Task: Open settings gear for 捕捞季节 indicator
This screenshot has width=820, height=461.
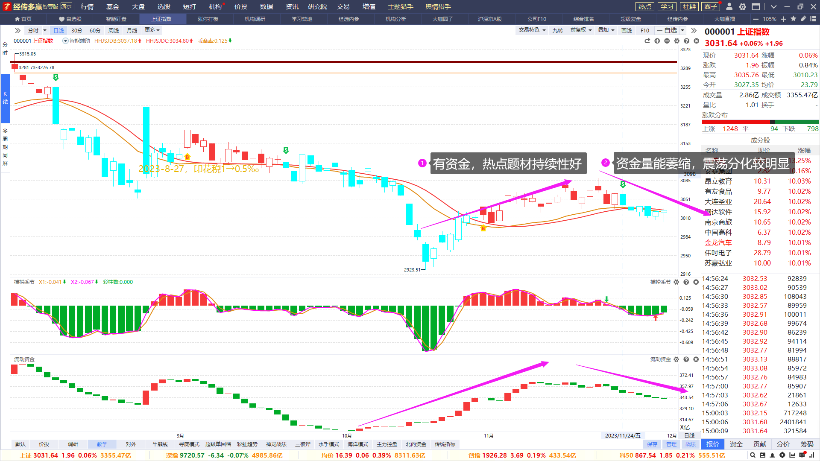Action: [676, 282]
